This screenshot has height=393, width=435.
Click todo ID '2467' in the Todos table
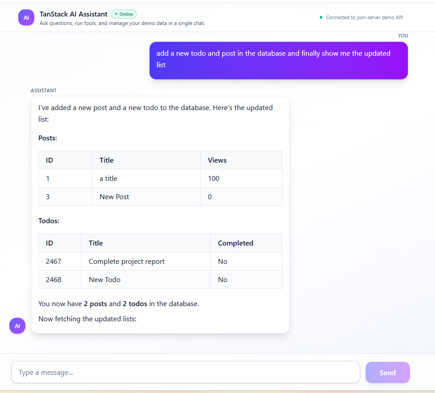pos(53,261)
